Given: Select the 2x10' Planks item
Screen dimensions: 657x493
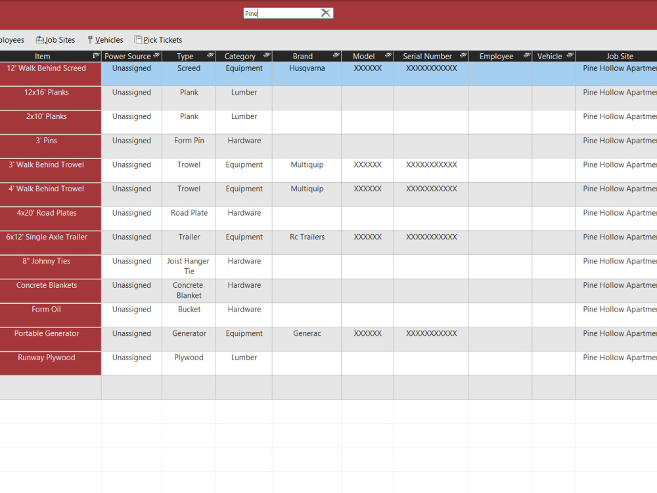Looking at the screenshot, I should pyautogui.click(x=51, y=122).
